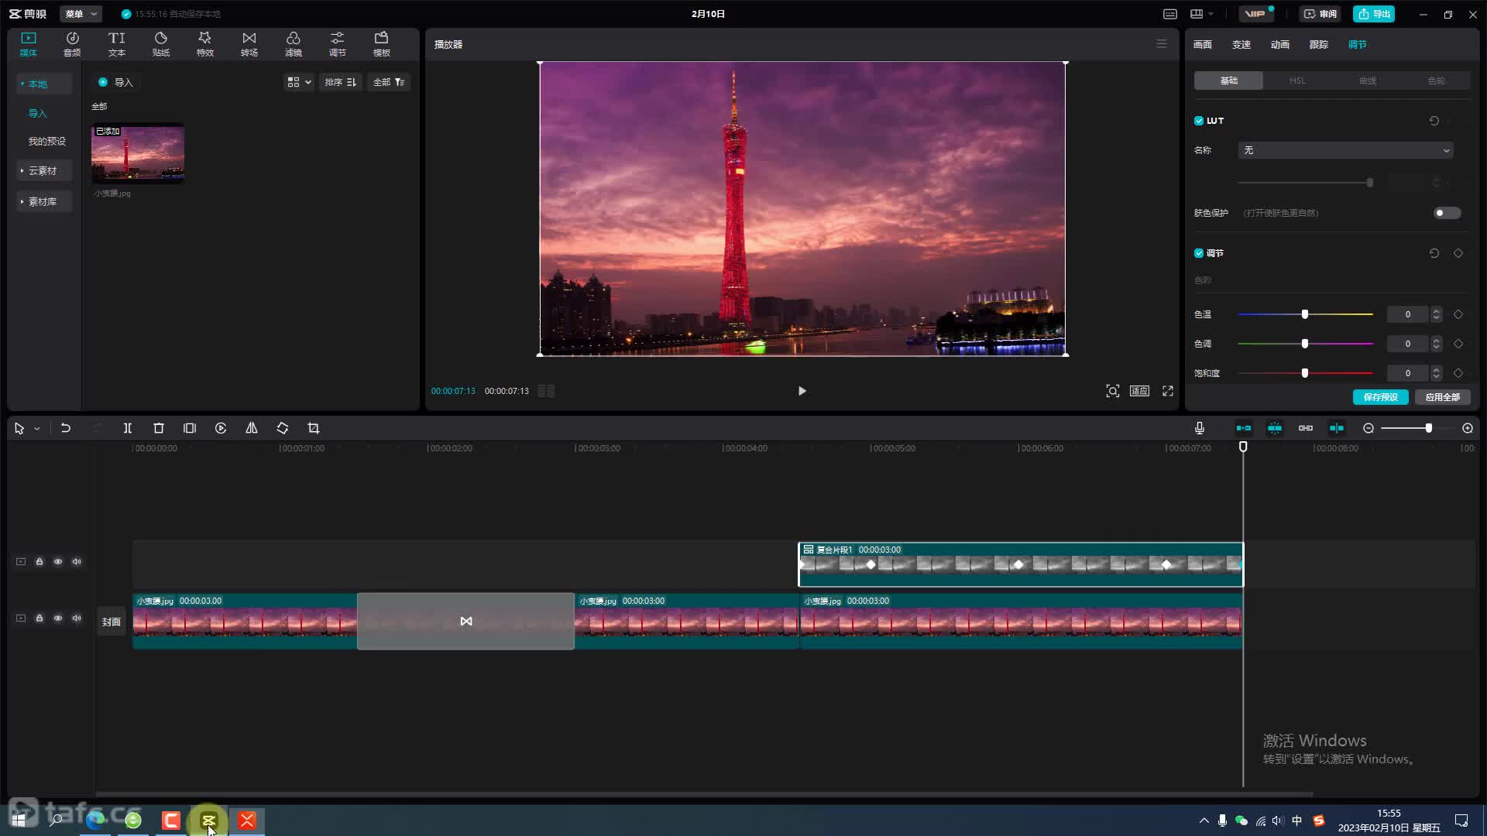Open the 菜单 menu dropdown
This screenshot has width=1487, height=836.
pos(81,14)
